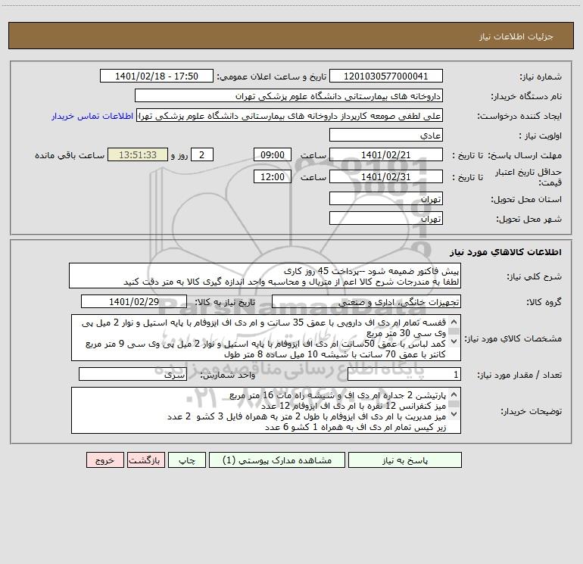Click the بازگشت back button
This screenshot has width=583, height=564.
click(145, 460)
